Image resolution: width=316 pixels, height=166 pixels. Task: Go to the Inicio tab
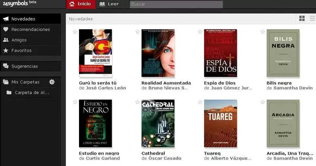pos(81,4)
